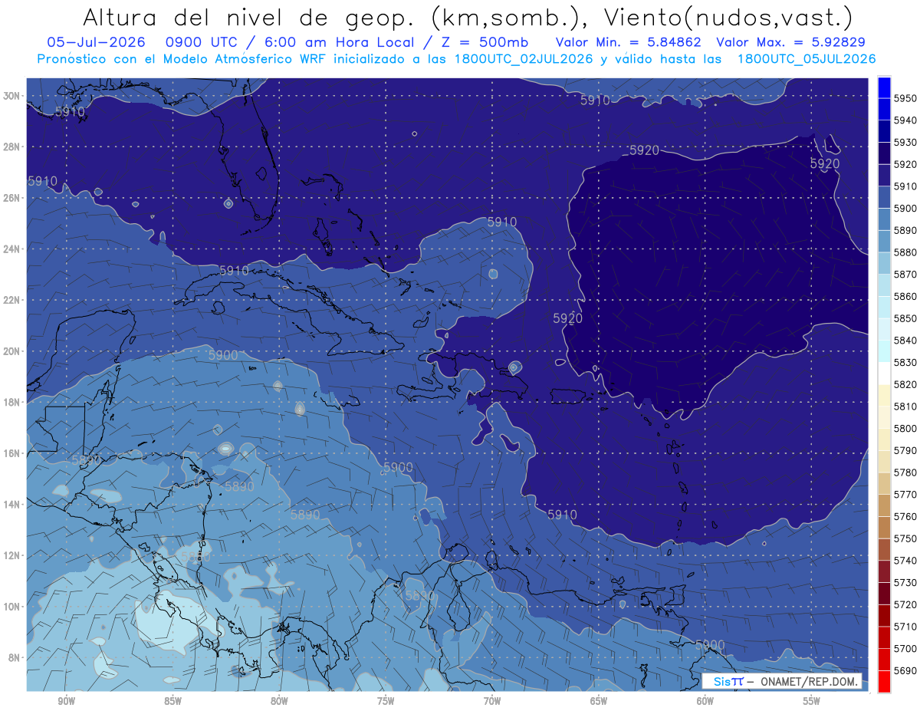This screenshot has height=711, width=920.
Task: Click the legend swatch between 5850 and 5860
Action: (x=884, y=308)
